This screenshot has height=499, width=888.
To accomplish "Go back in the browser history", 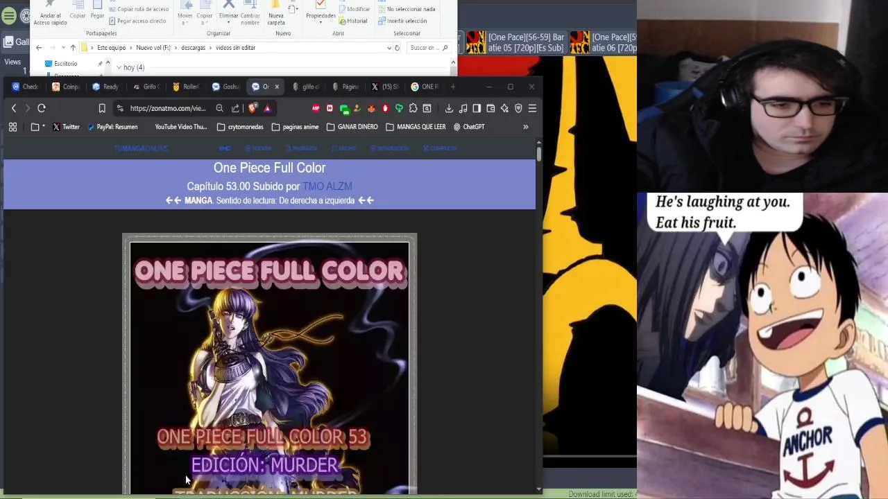I will point(14,108).
